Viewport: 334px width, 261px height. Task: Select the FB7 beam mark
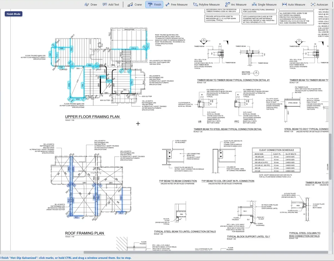tap(50, 54)
